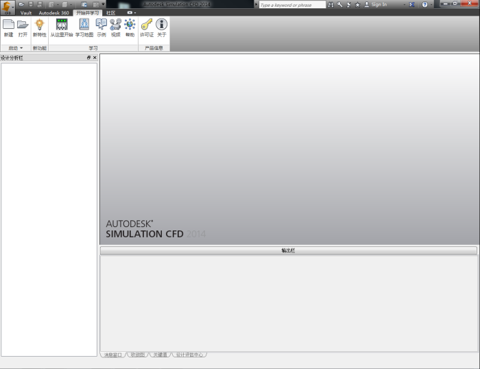The width and height of the screenshot is (480, 369).
Task: Select the 设计评估中心 output tab
Action: pos(189,355)
